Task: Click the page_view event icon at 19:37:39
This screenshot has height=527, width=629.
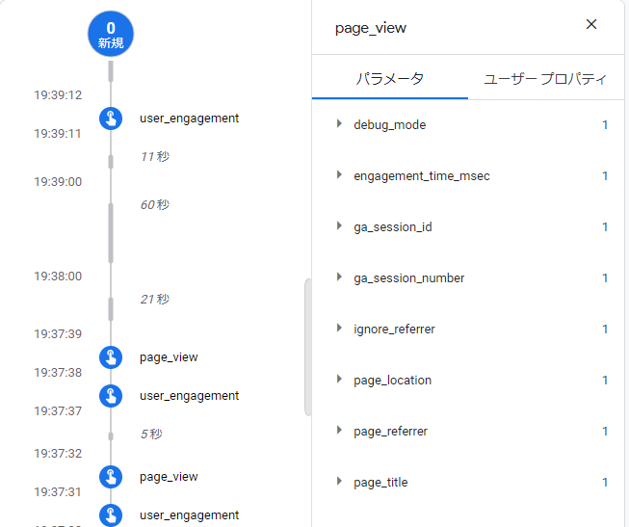Action: coord(111,357)
